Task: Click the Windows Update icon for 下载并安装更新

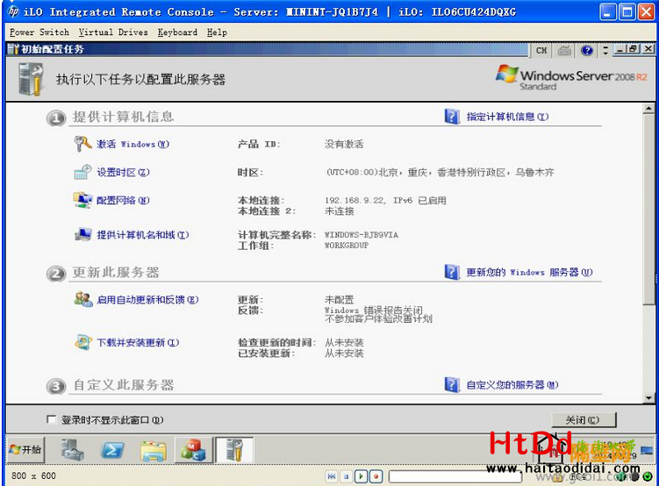Action: 83,342
